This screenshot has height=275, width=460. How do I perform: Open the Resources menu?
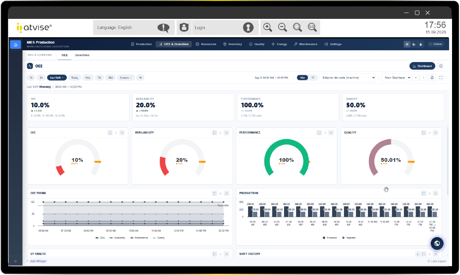206,44
